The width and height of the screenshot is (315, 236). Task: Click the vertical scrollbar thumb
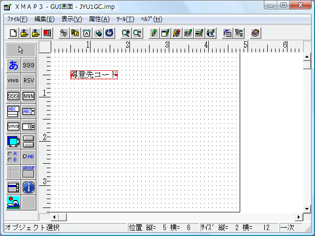tap(307, 65)
